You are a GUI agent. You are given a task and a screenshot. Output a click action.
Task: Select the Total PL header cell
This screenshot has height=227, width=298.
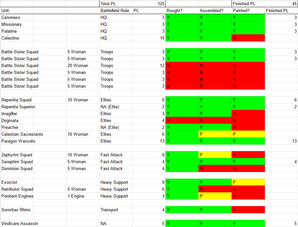[x=116, y=4]
